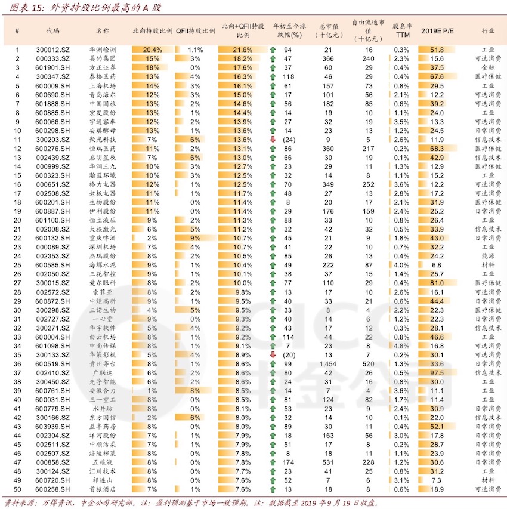Click the stock code 000858.SZ
This screenshot has width=507, height=509.
click(52, 462)
